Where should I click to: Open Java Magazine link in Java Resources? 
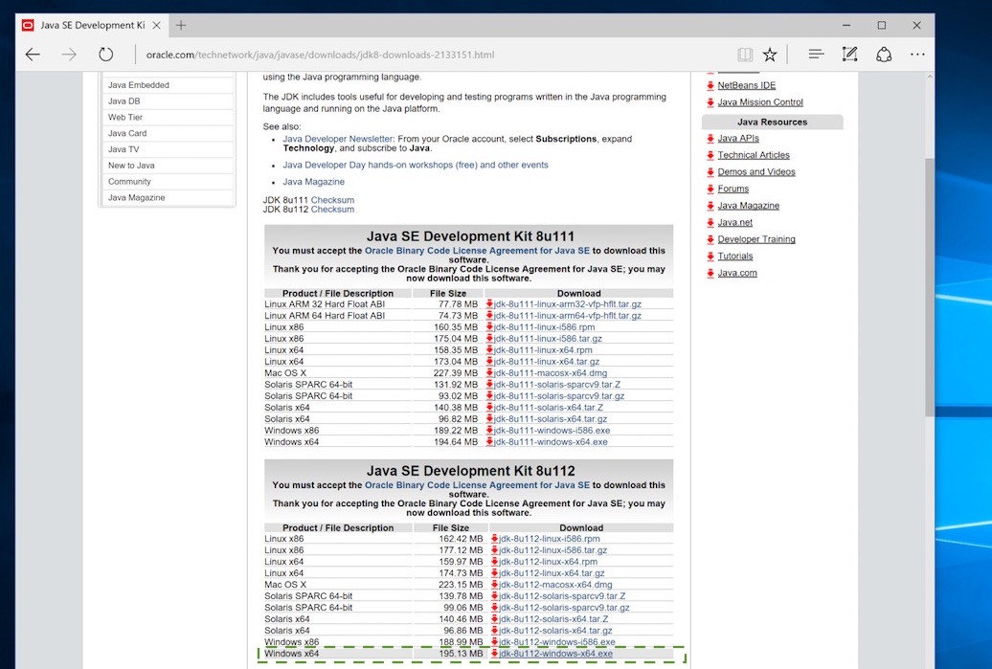(749, 206)
